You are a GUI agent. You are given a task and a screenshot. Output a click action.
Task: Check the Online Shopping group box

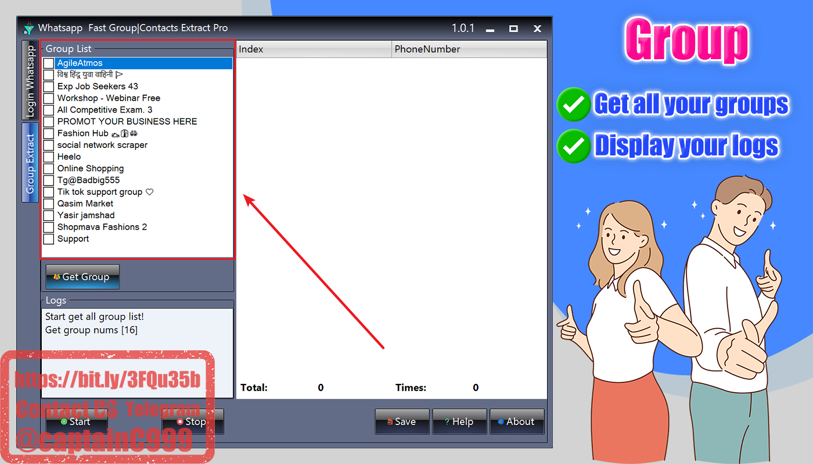[49, 168]
